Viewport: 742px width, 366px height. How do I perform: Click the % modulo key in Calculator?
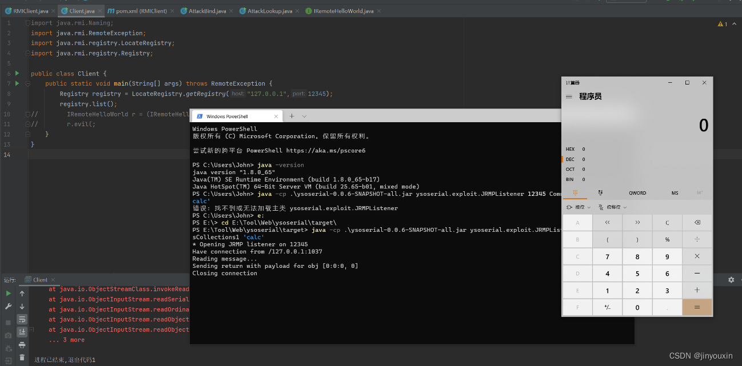pyautogui.click(x=667, y=240)
